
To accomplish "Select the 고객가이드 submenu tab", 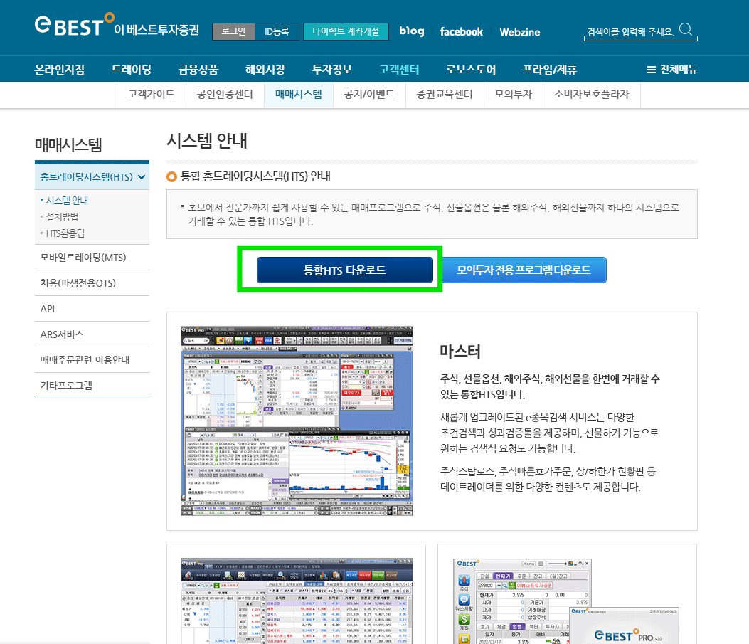I will (152, 94).
